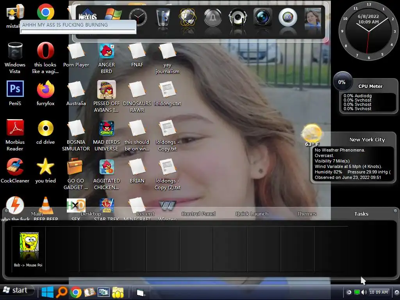
Task: Click the gauge meter icon in the dock
Action: pyautogui.click(x=288, y=17)
